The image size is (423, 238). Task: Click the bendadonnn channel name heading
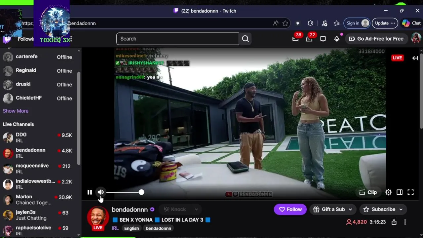[130, 210]
